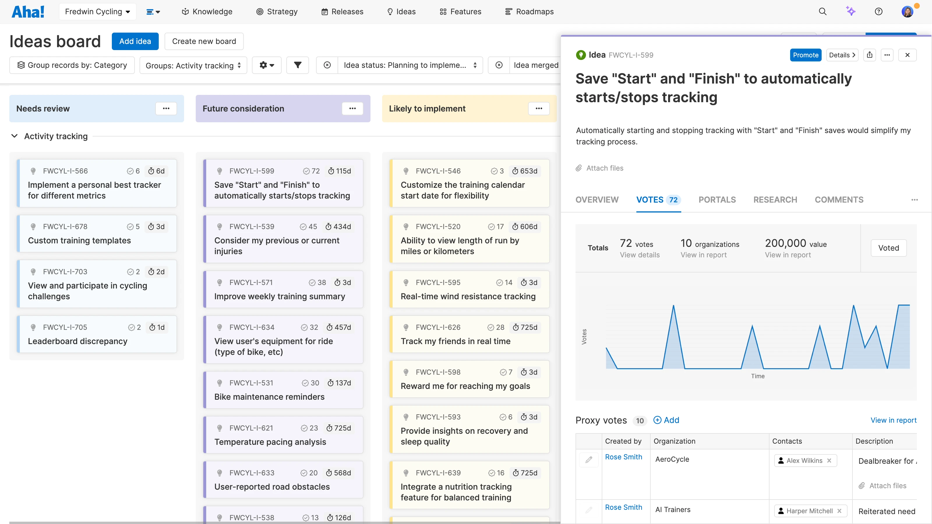Image resolution: width=932 pixels, height=524 pixels.
Task: Open Fredwin Cycling workspace dropdown
Action: click(x=97, y=12)
